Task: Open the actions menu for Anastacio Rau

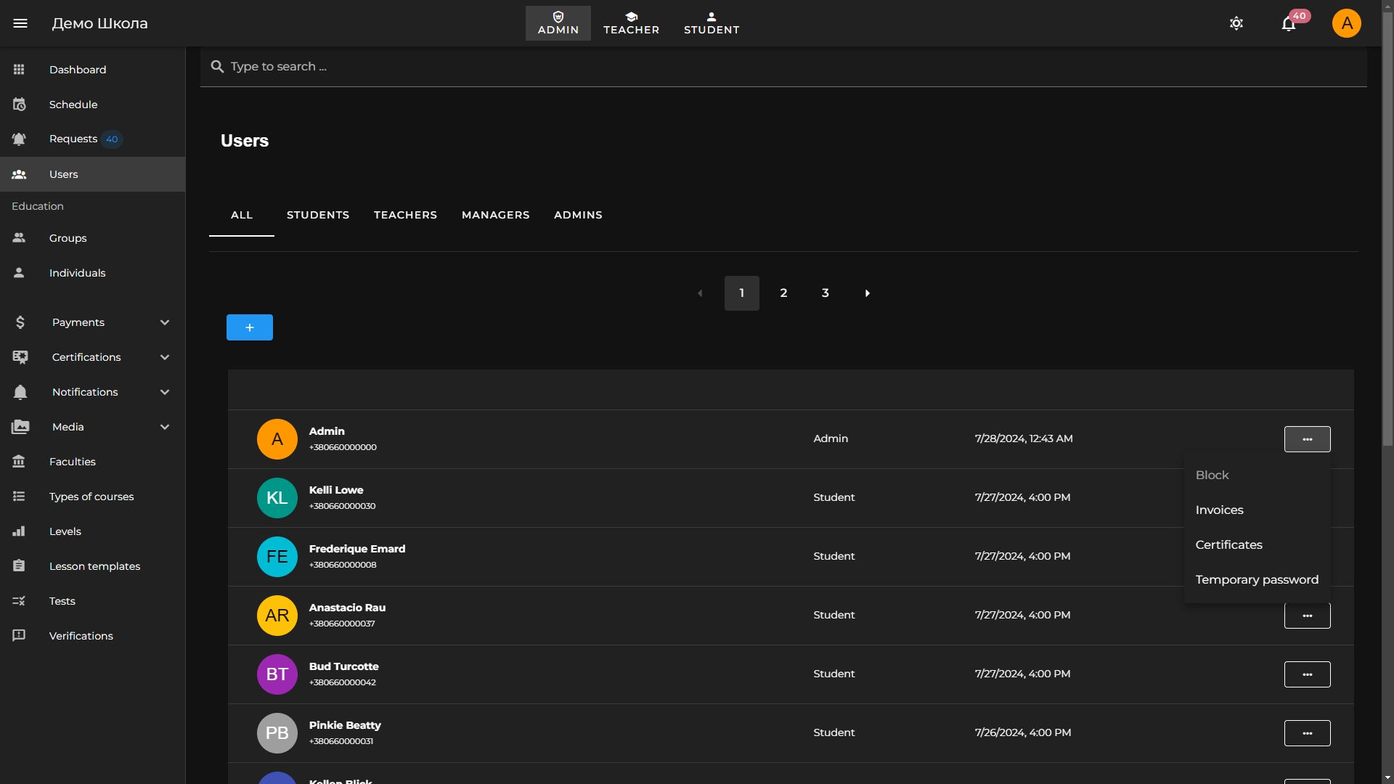Action: [x=1308, y=616]
